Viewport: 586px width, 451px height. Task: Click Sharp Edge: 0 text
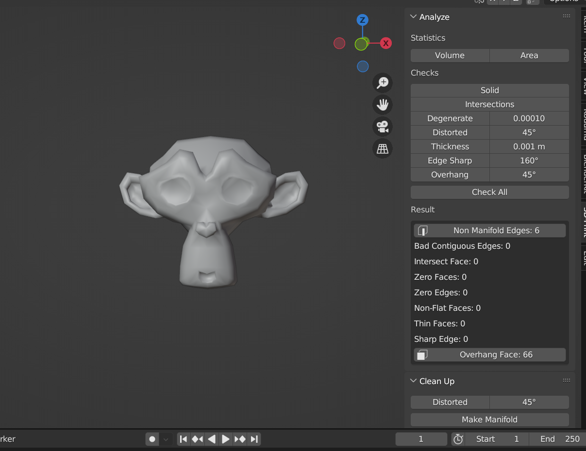coord(441,339)
